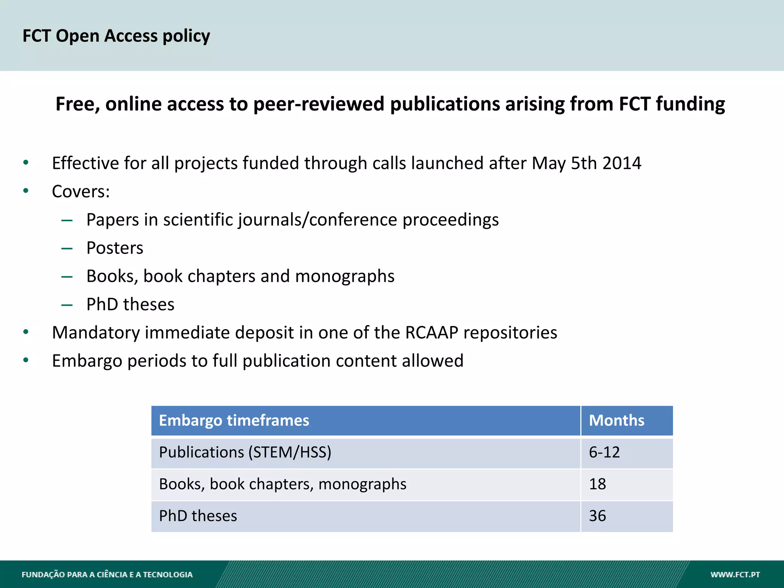Click 'Mandatory immediate deposit in one of the RCAAP repositories'

click(x=304, y=333)
